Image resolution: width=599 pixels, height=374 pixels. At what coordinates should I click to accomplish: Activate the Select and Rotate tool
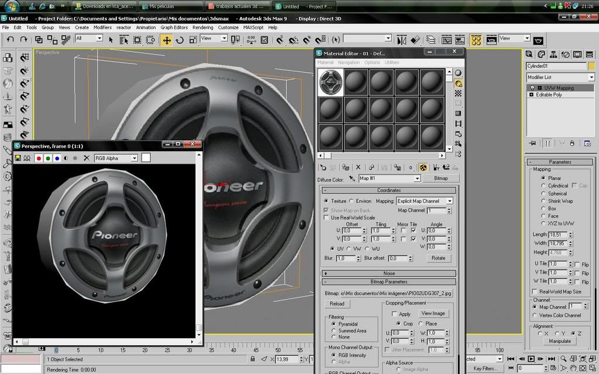(x=180, y=40)
